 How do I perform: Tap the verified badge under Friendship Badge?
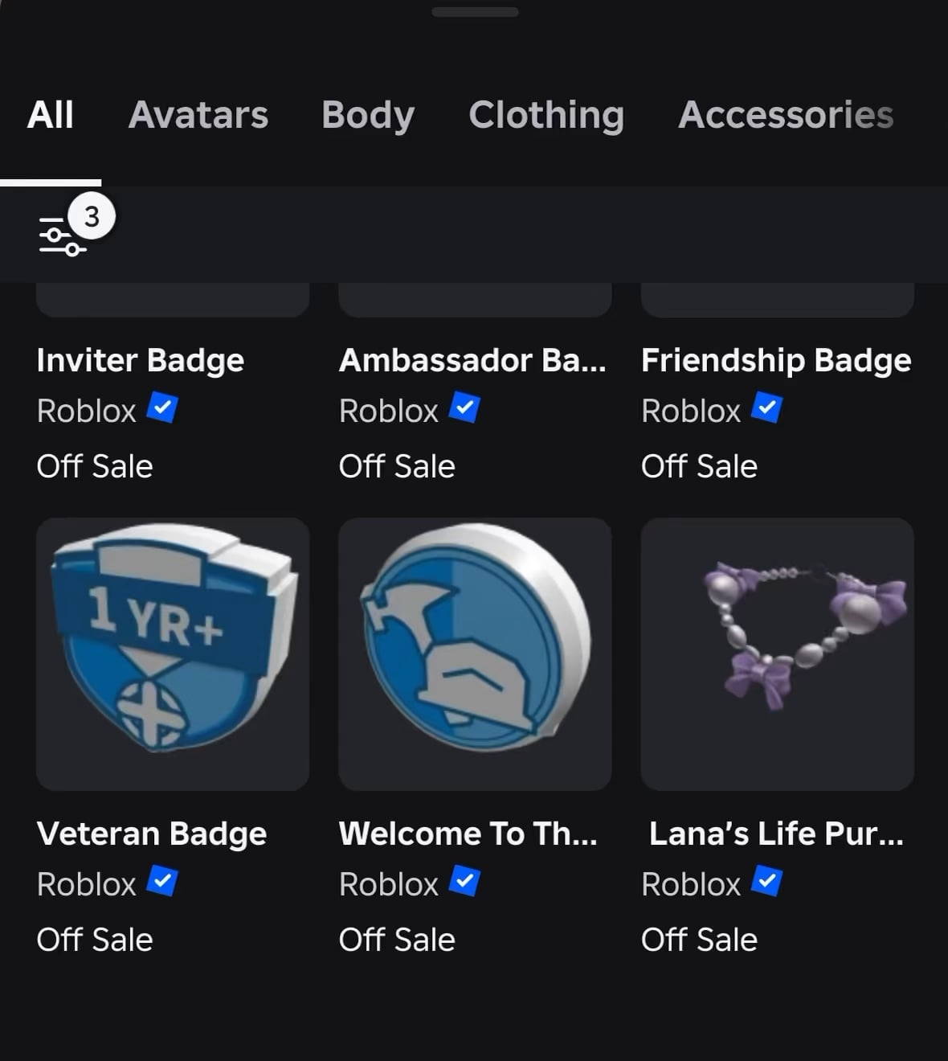[766, 409]
